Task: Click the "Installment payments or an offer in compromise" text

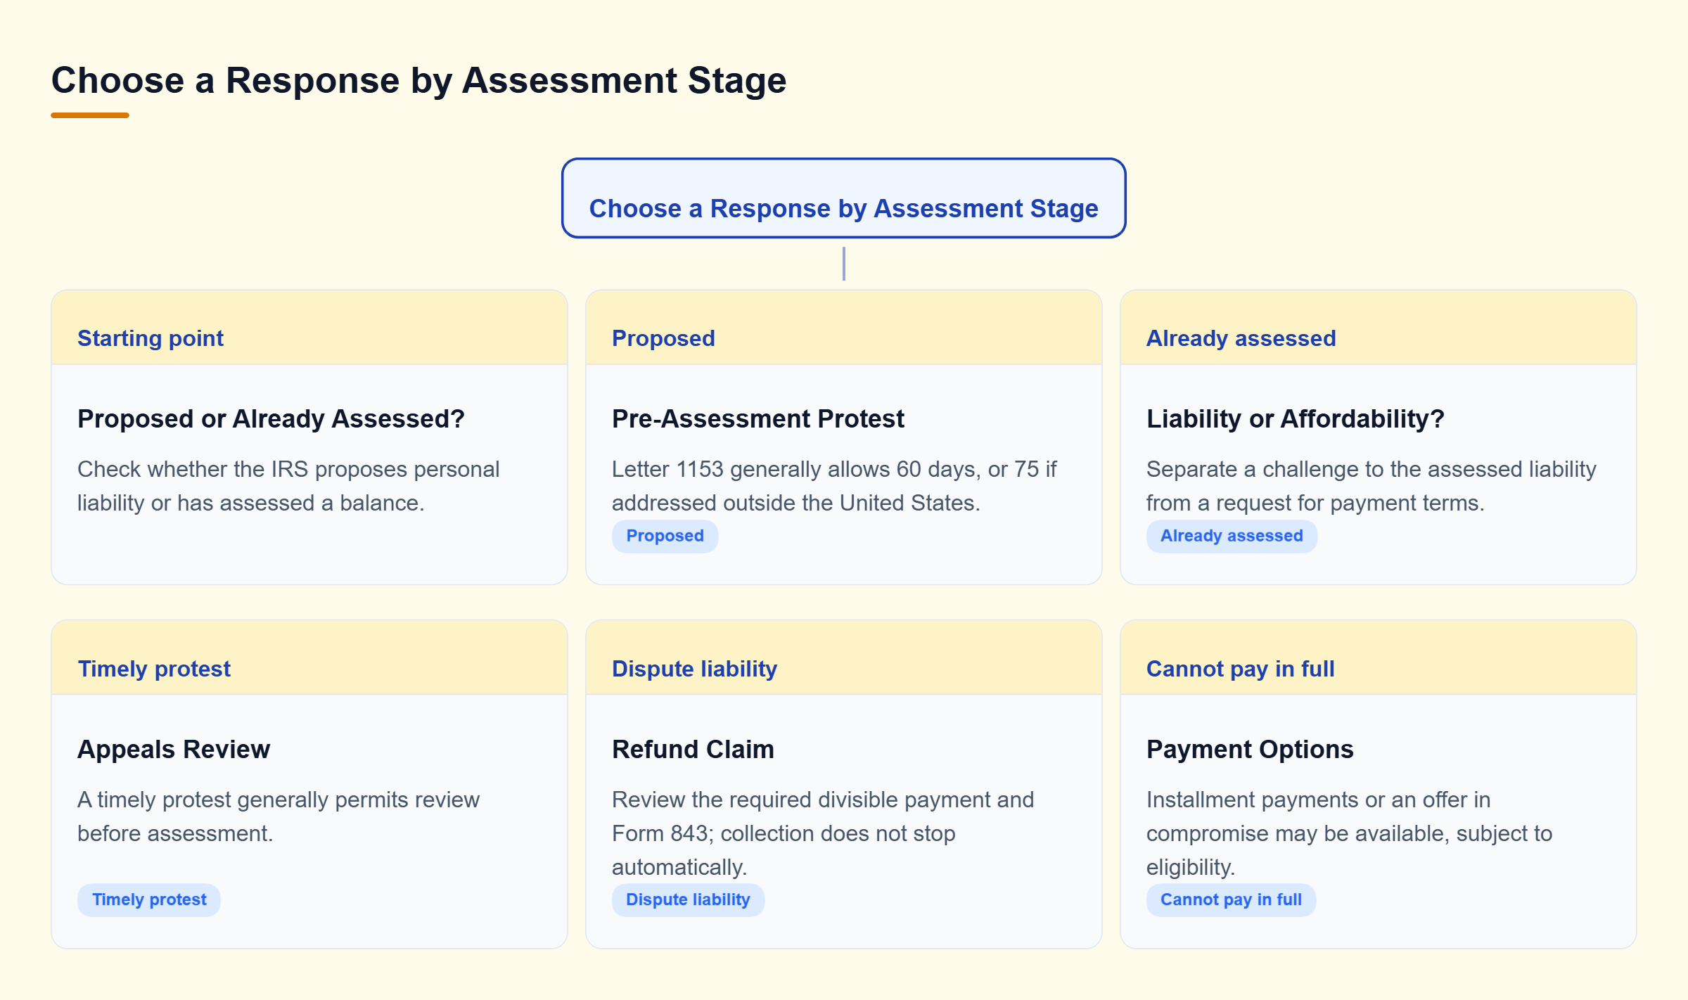Action: pos(1349,833)
